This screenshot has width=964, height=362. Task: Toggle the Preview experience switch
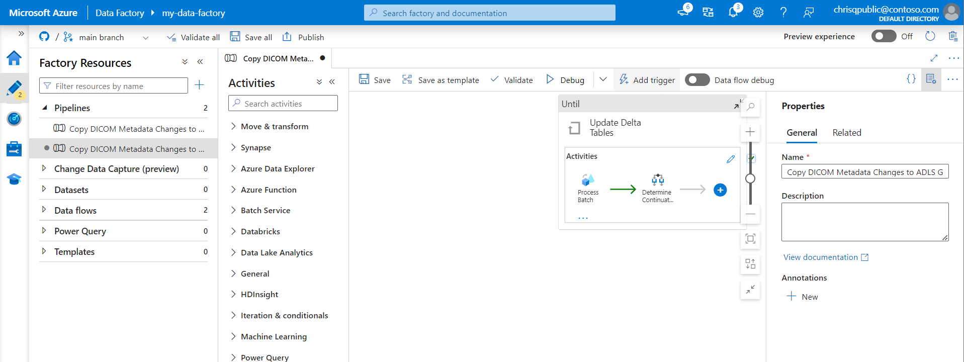click(884, 36)
